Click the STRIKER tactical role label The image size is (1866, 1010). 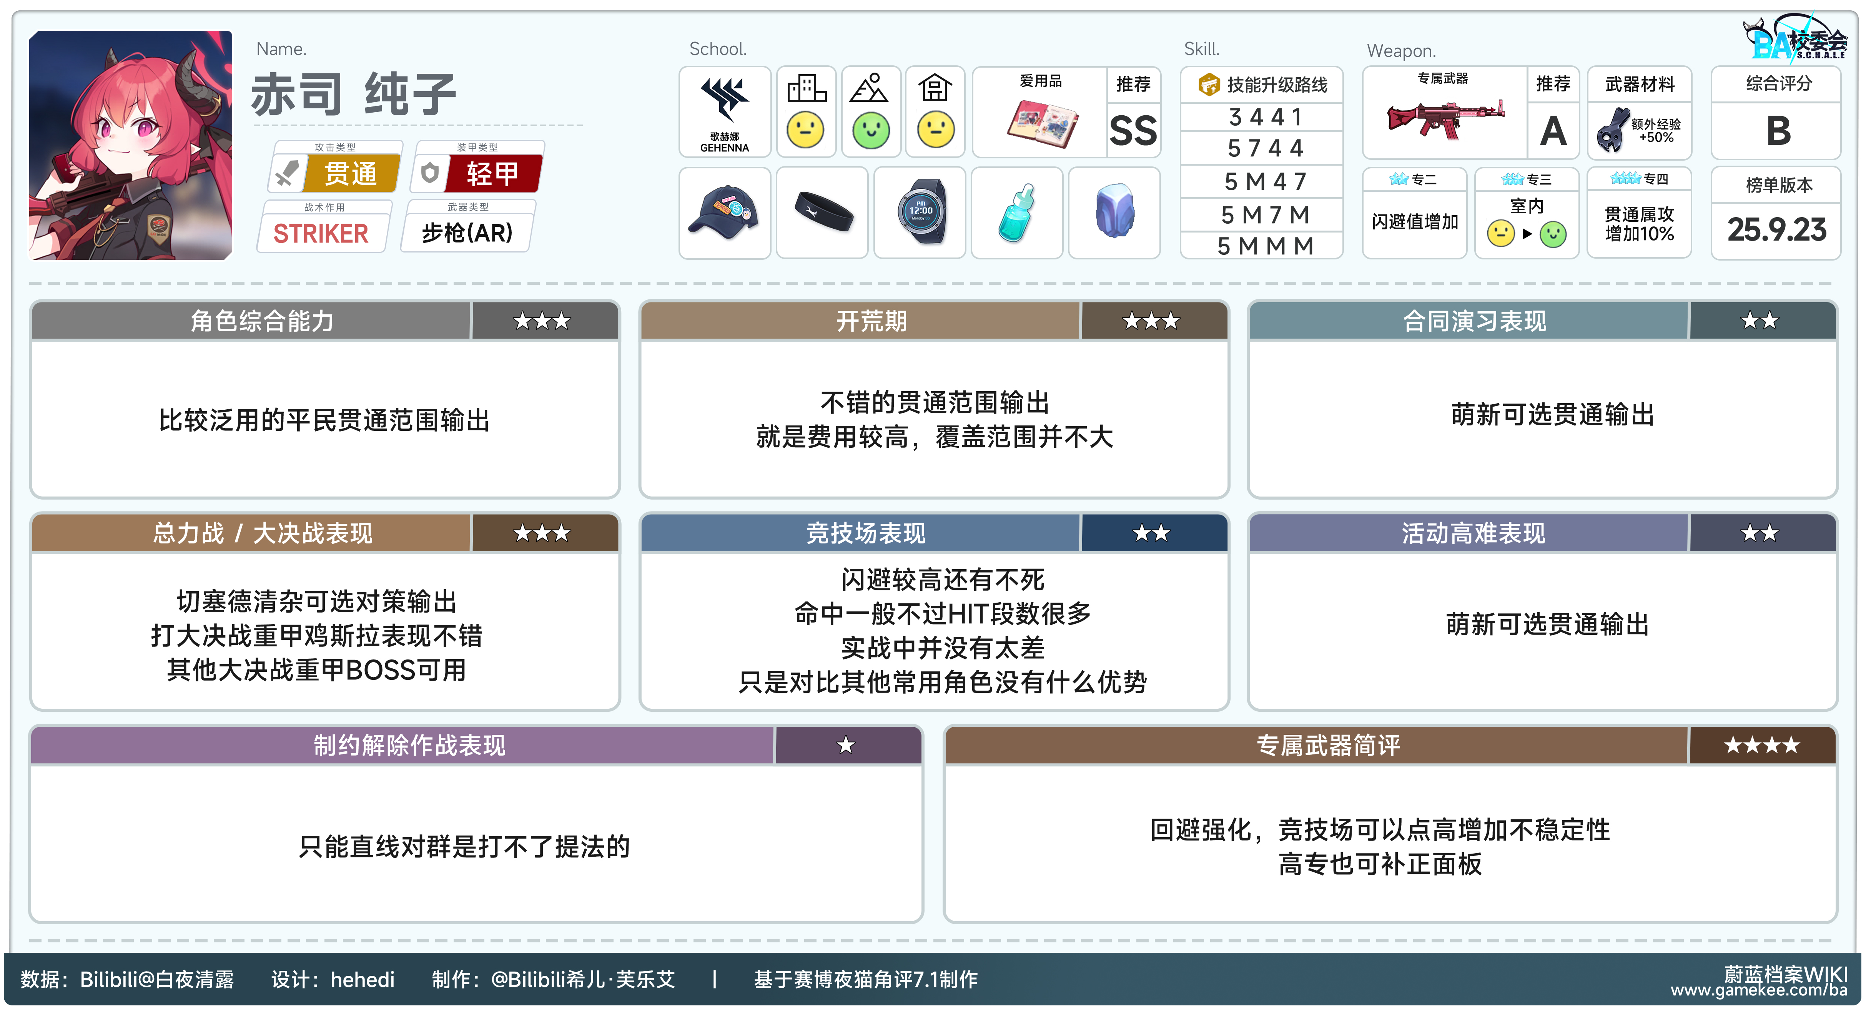tap(320, 233)
